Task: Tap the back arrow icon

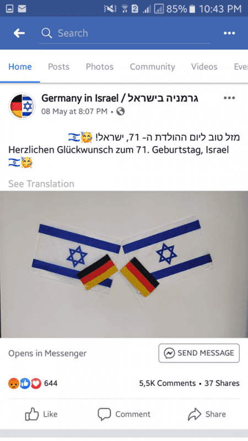Action: click(x=19, y=33)
